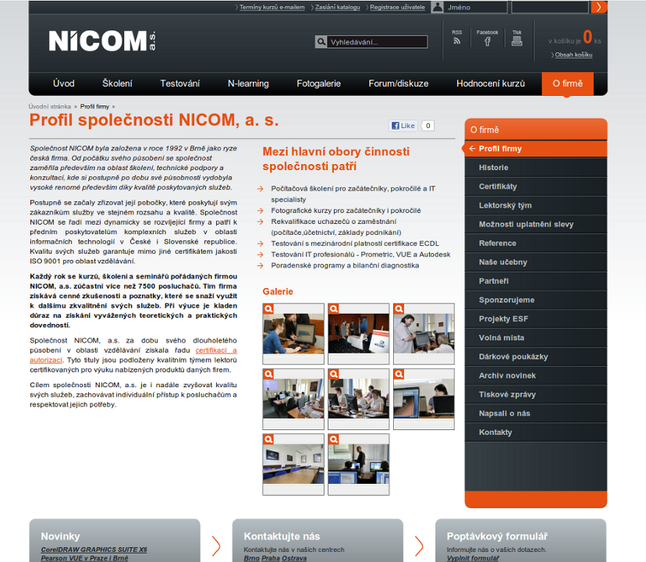Open Napsali o nás in the sidebar
The height and width of the screenshot is (562, 646).
tap(535, 414)
